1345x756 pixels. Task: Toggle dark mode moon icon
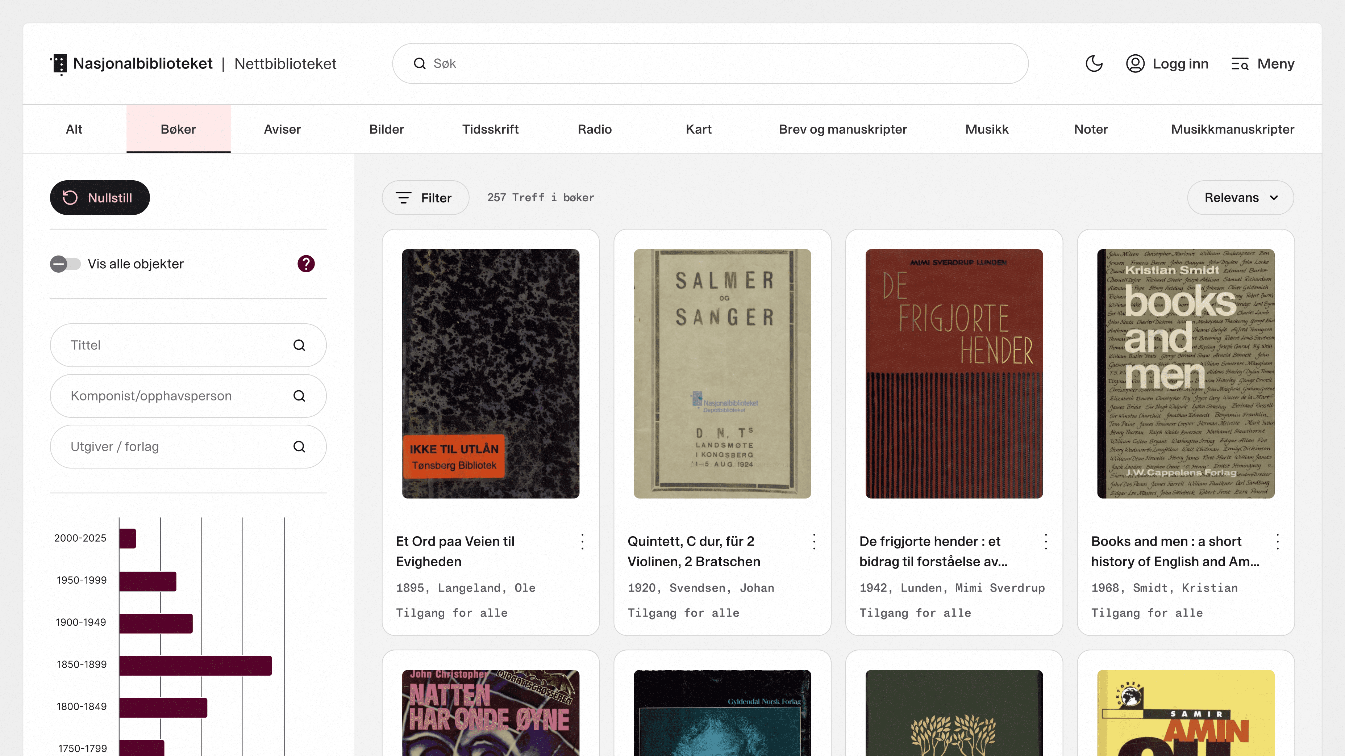[x=1094, y=64]
